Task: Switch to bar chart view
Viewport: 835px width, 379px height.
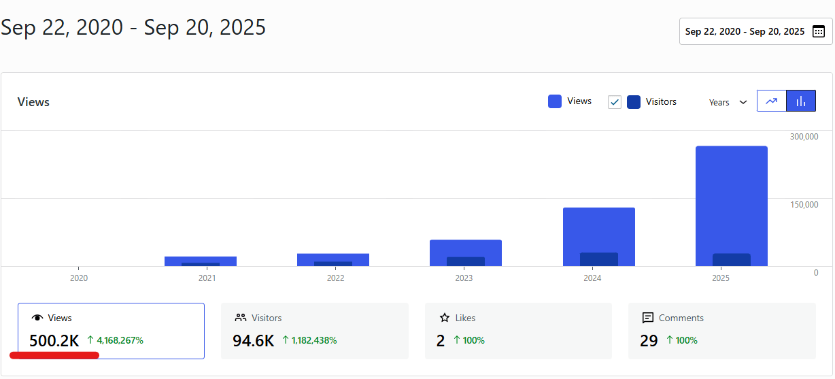Action: tap(801, 101)
